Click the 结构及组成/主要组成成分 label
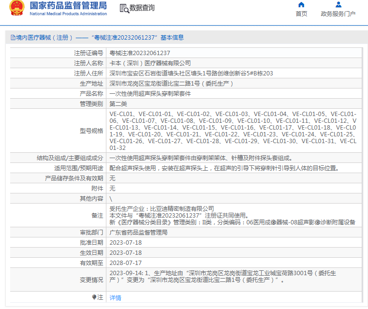Viewport: 368px width, 309px height. click(x=70, y=158)
